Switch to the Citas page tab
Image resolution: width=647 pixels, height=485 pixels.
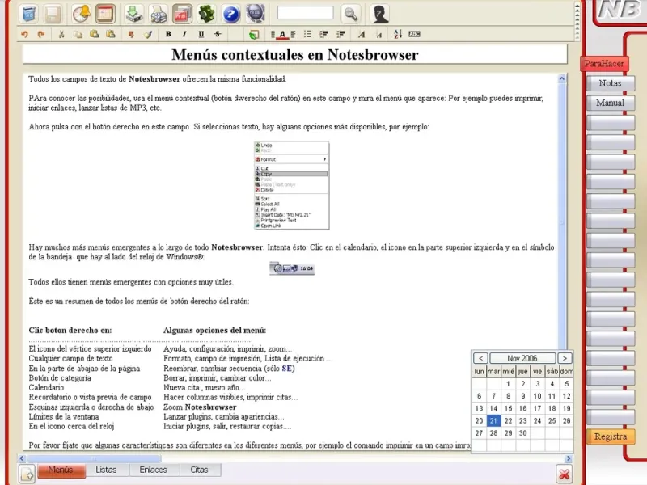(x=199, y=470)
